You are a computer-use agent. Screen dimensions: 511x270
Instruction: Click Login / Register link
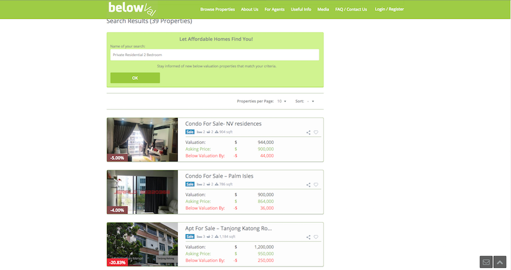(389, 10)
